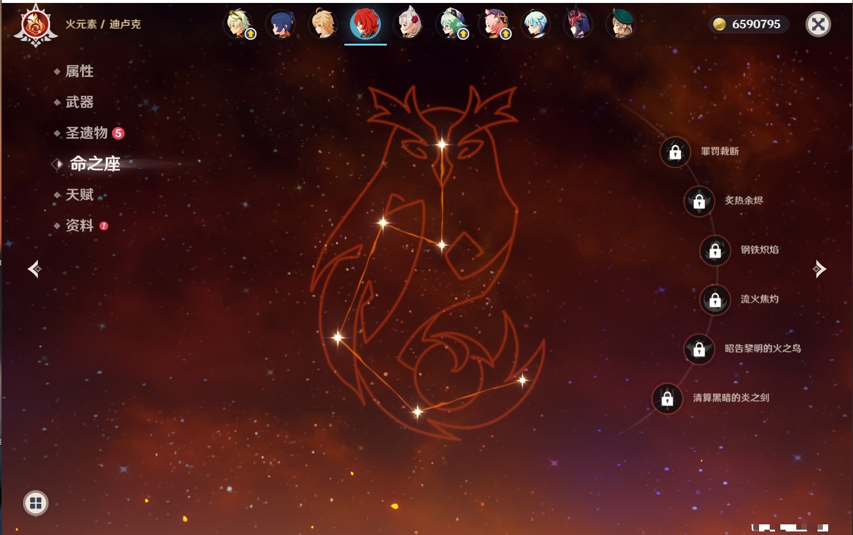Image resolution: width=853 pixels, height=535 pixels.
Task: Select the green-haired character with glasses
Action: click(x=451, y=24)
